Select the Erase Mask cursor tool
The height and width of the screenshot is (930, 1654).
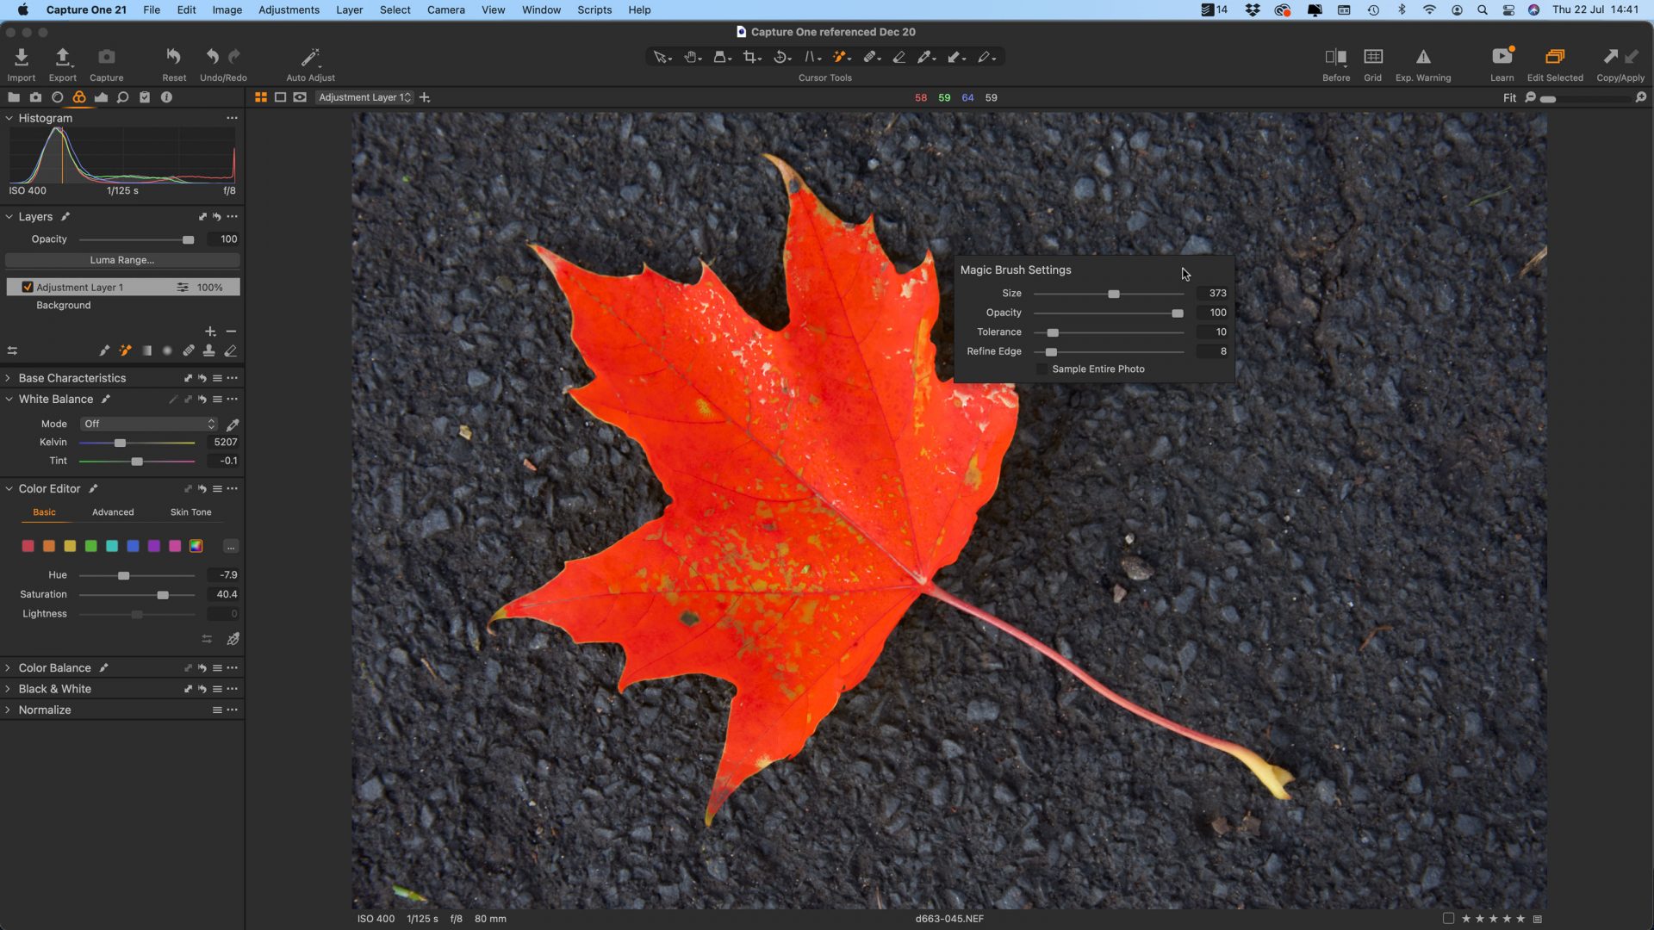coord(899,57)
